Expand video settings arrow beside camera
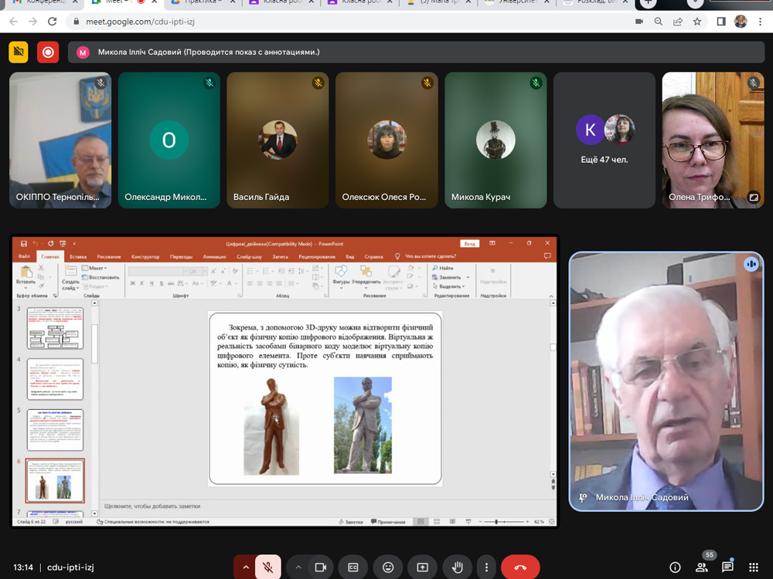 pos(298,567)
